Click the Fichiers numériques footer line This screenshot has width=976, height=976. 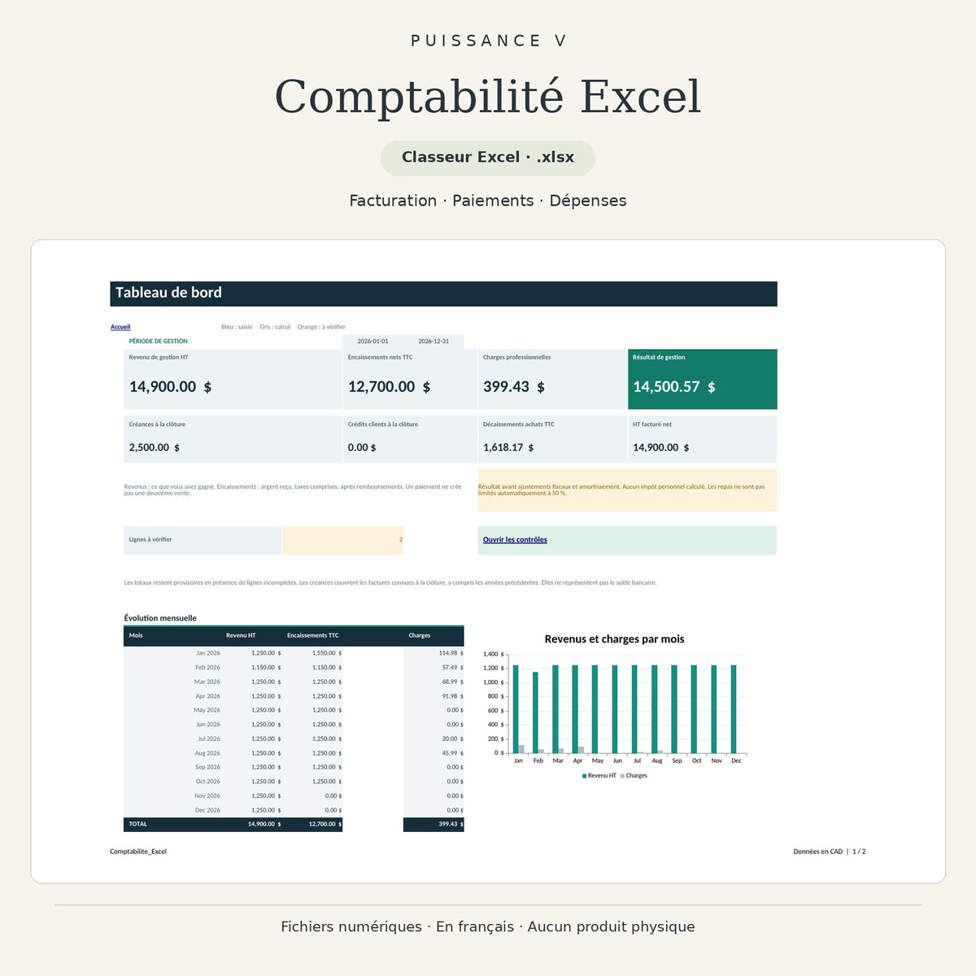click(488, 927)
